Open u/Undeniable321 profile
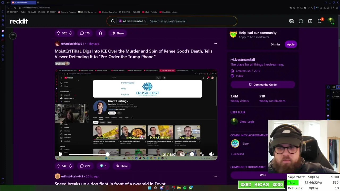This screenshot has width=340, height=191. pos(72,44)
